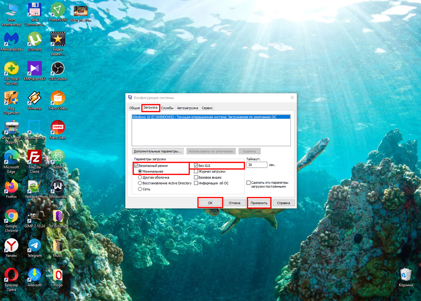Launch Winamp desktop shortcut
Screen dimensions: 421x301
click(34, 101)
